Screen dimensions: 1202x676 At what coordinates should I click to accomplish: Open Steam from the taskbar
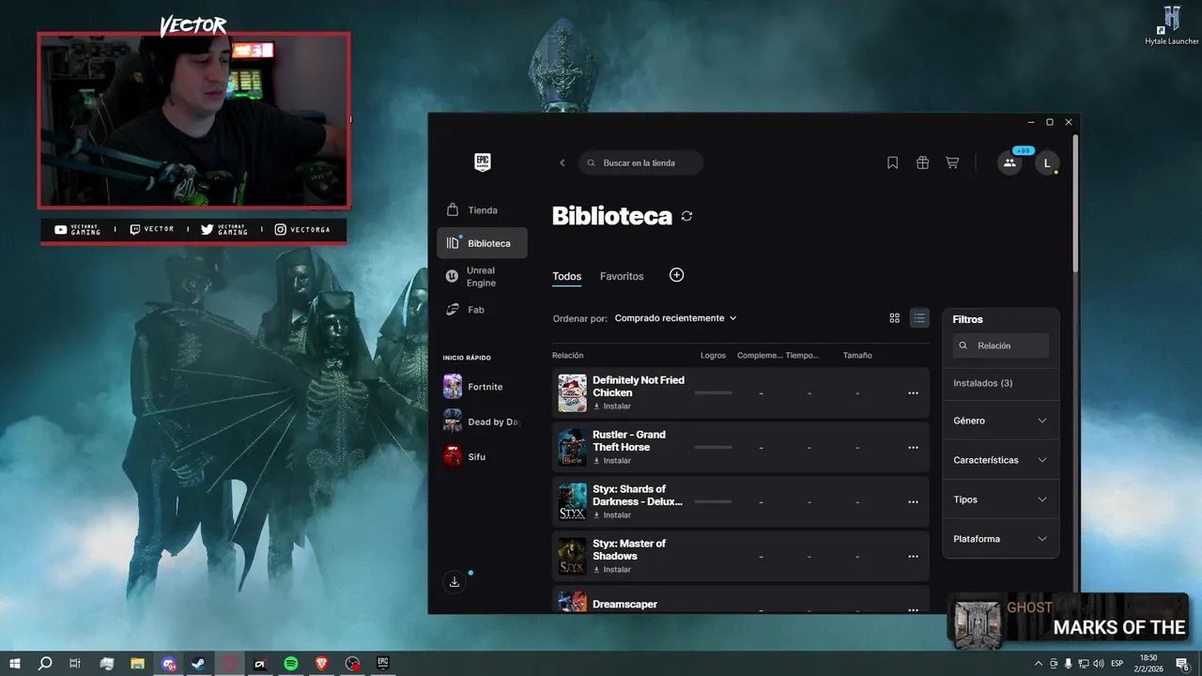(x=199, y=663)
